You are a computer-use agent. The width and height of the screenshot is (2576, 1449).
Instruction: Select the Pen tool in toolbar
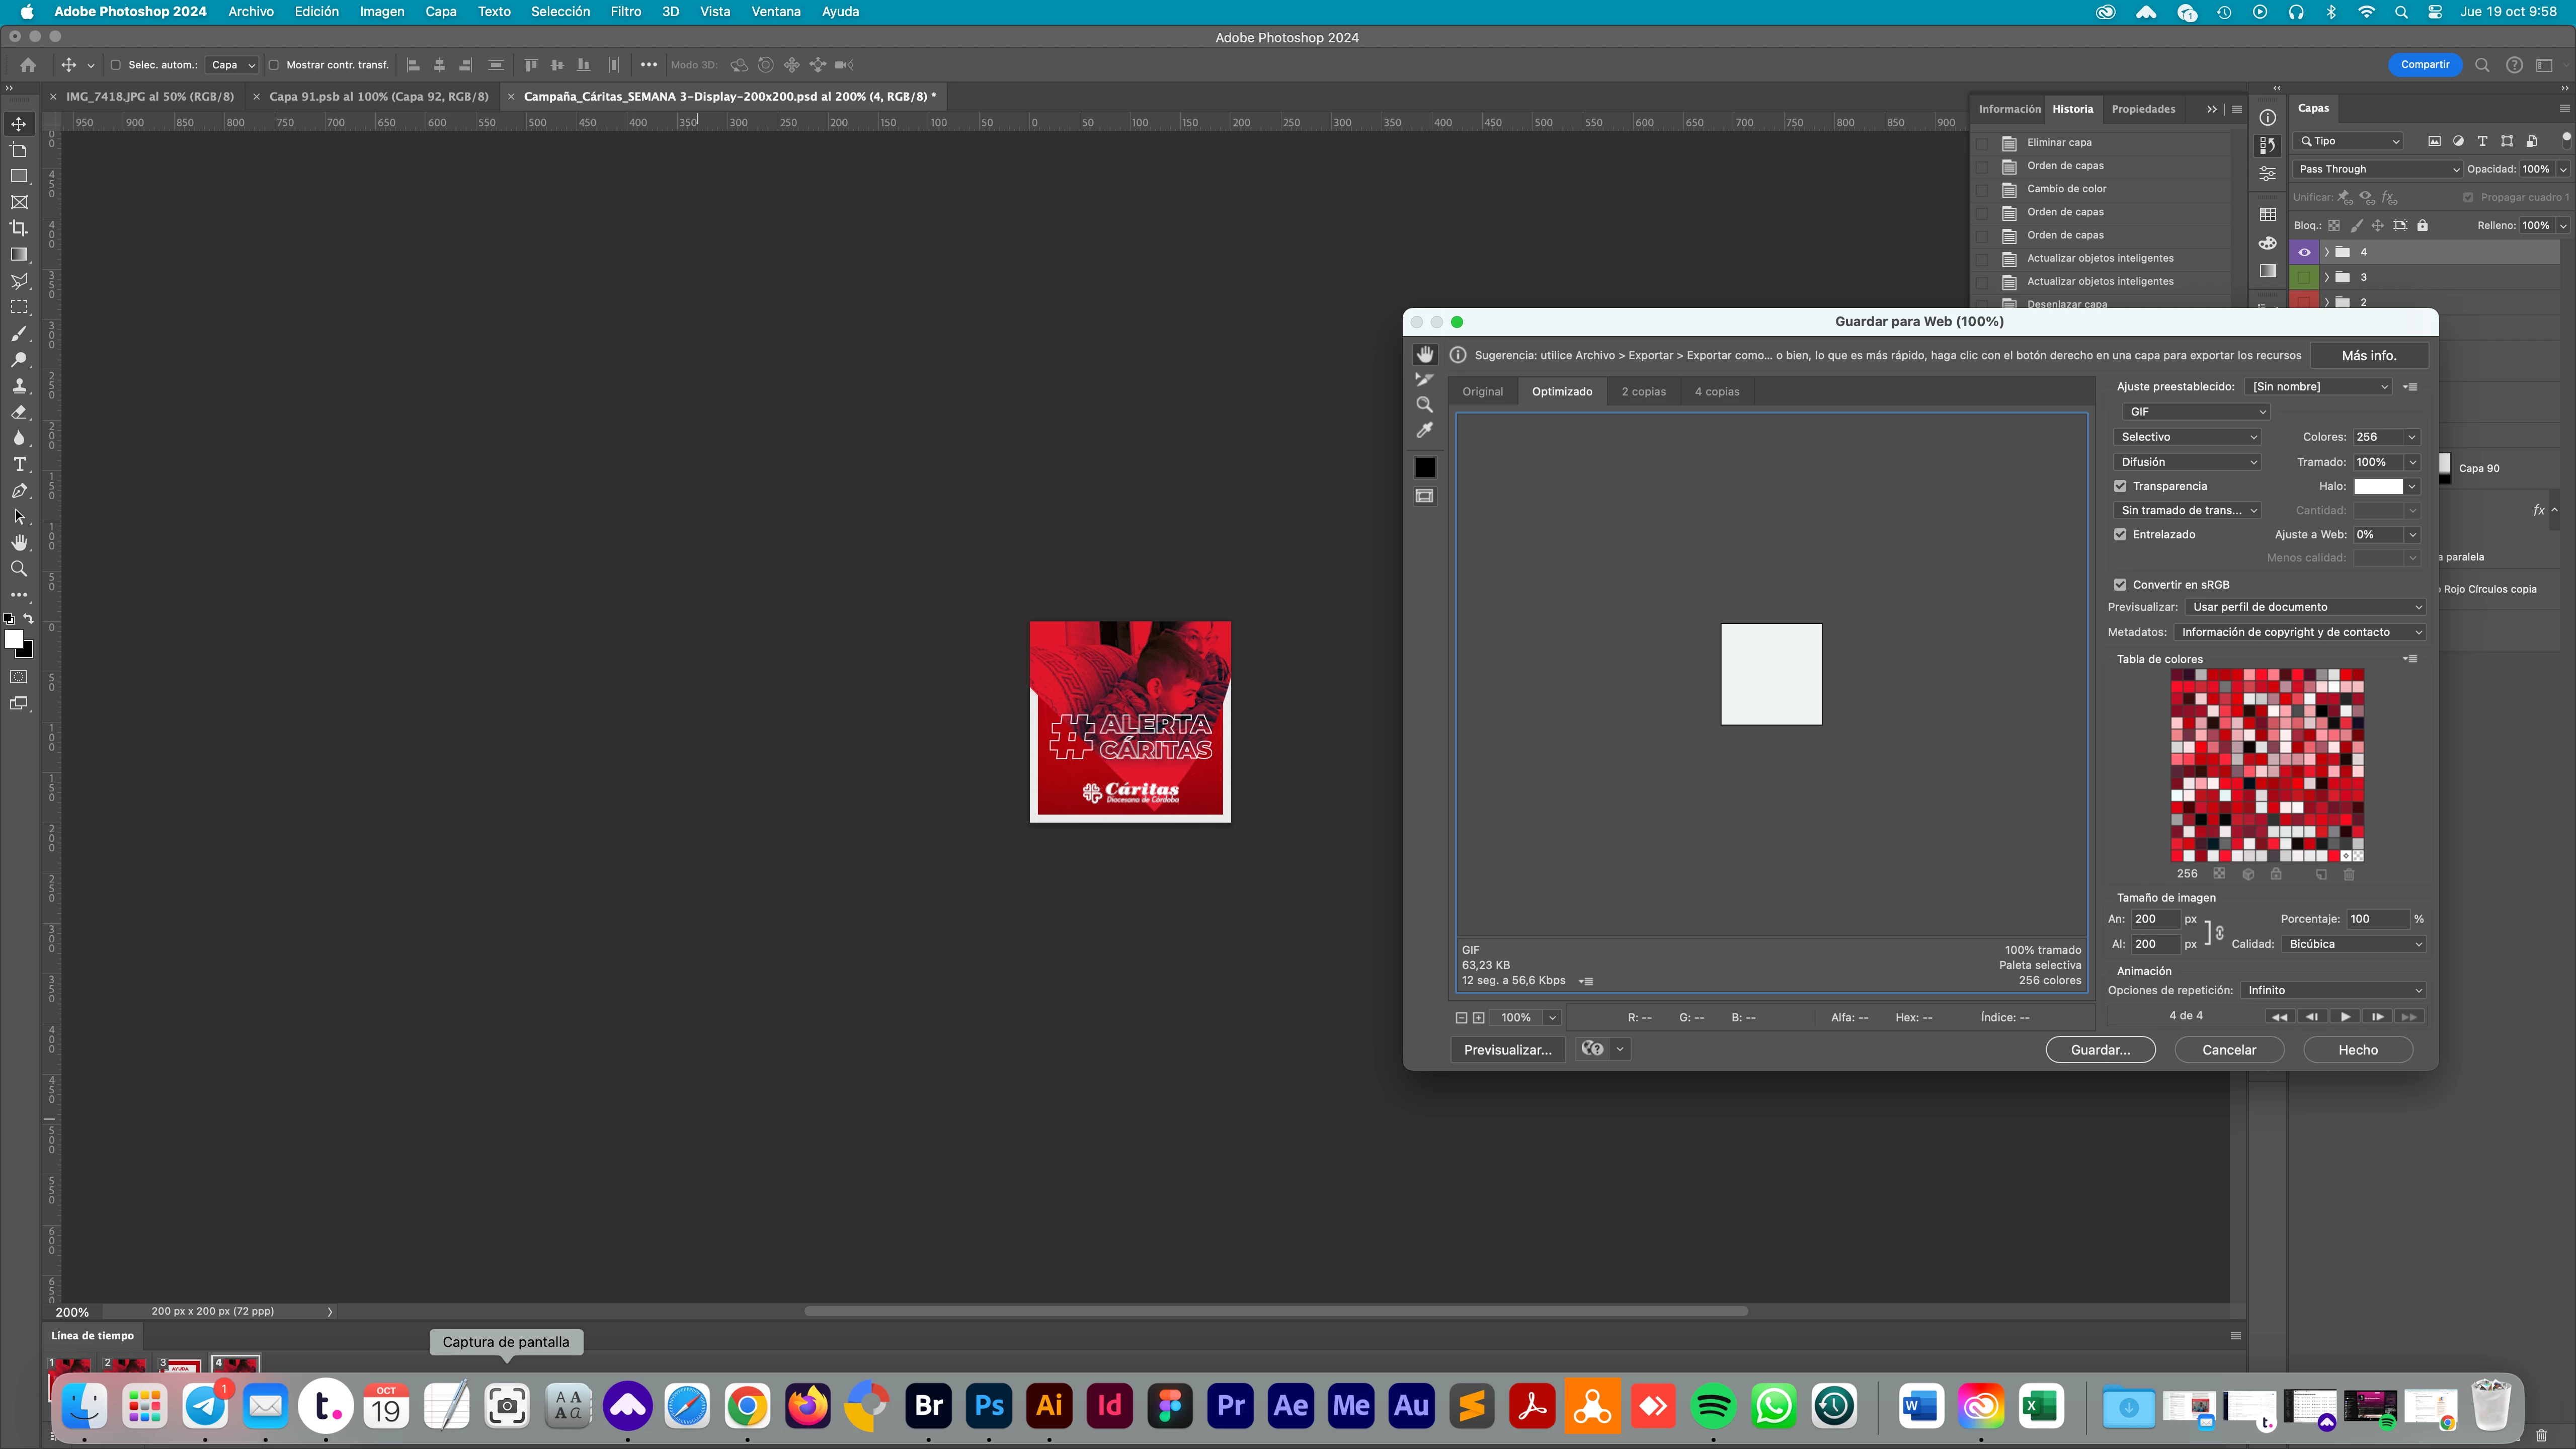pos(19,491)
